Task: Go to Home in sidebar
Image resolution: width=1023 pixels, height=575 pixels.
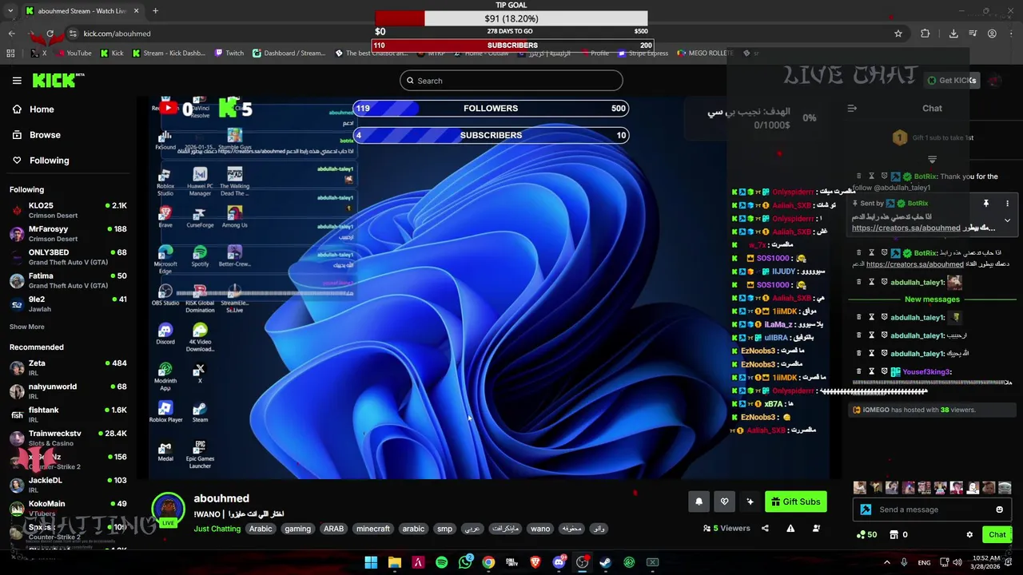Action: click(34, 109)
